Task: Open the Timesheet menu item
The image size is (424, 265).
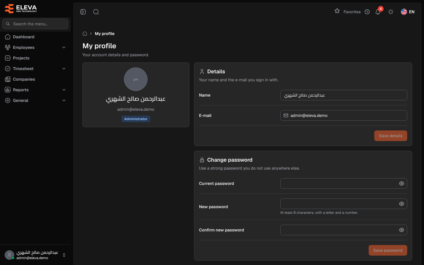Action: click(x=35, y=69)
